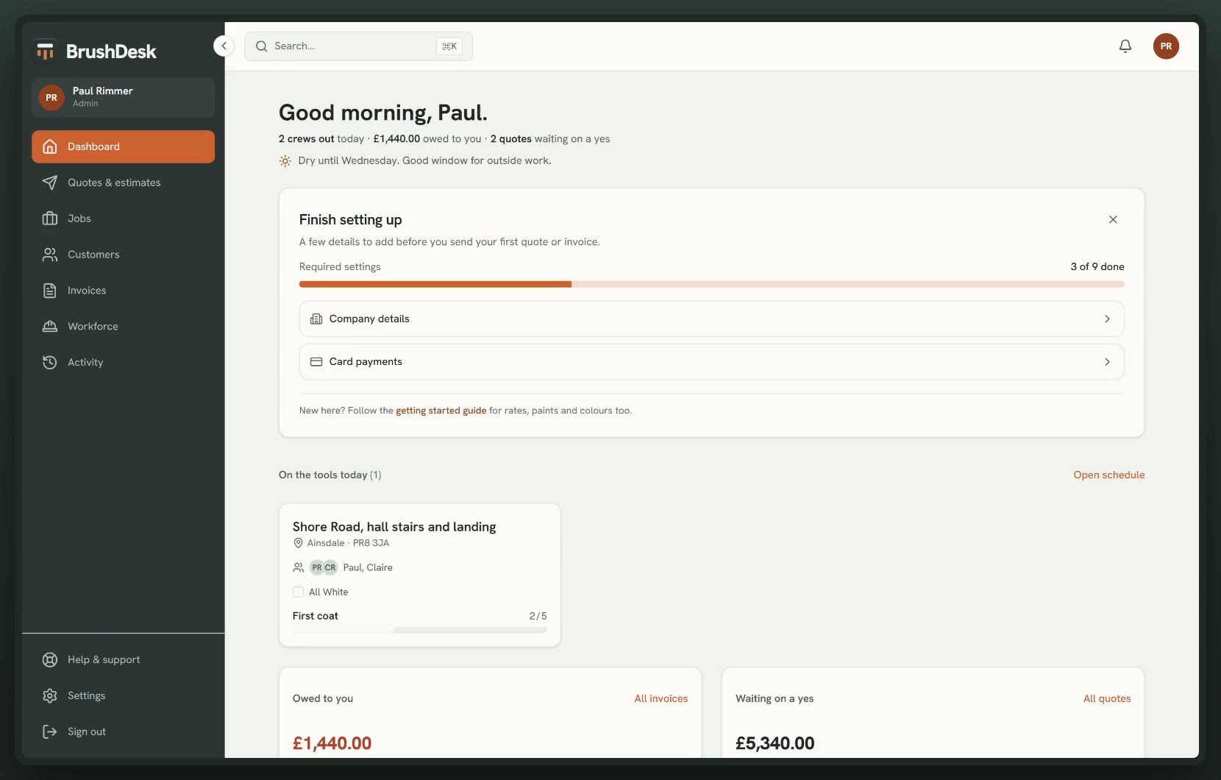Collapse the sidebar with arrow button
The height and width of the screenshot is (780, 1221).
(224, 46)
